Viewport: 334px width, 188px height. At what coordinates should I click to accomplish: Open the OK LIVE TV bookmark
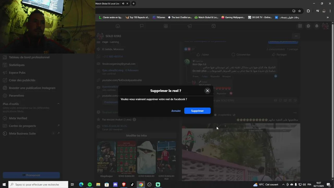coord(260,17)
